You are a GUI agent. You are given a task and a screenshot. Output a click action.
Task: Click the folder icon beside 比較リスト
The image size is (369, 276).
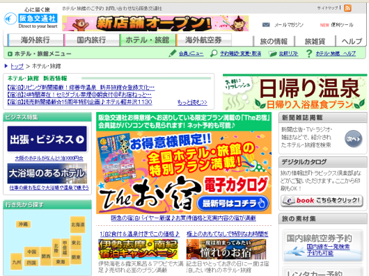272,54
